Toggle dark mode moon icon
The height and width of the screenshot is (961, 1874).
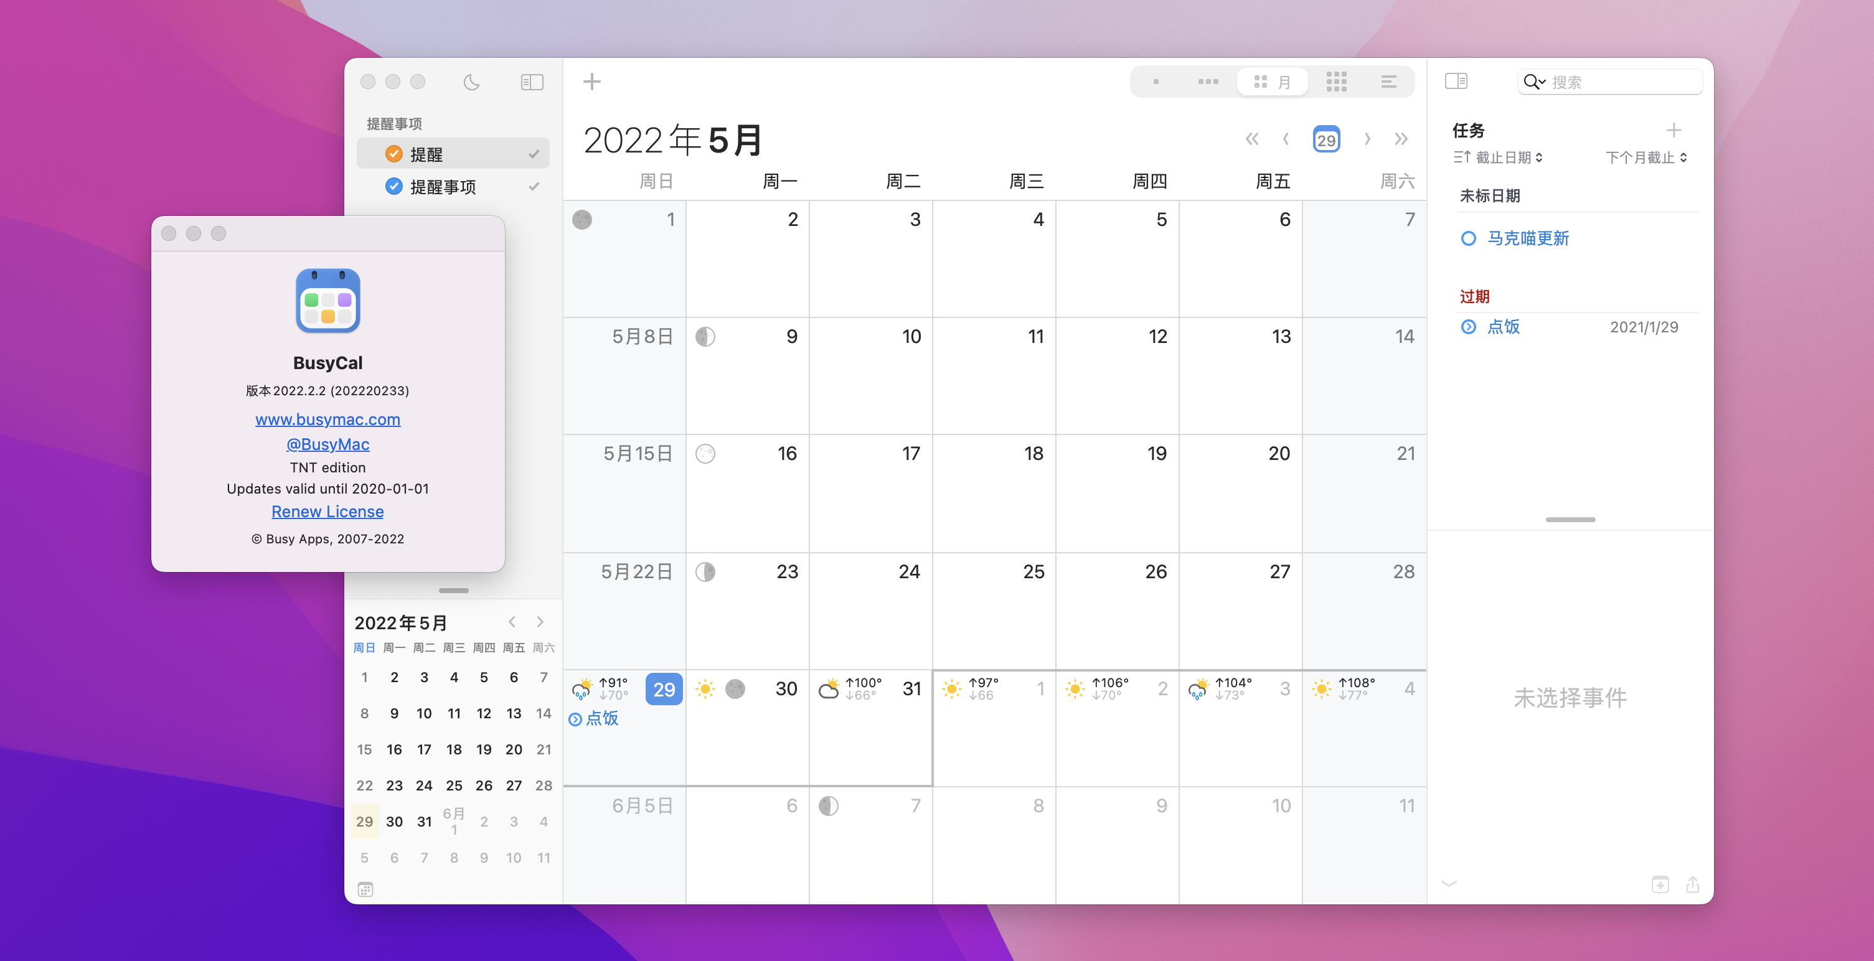click(471, 82)
